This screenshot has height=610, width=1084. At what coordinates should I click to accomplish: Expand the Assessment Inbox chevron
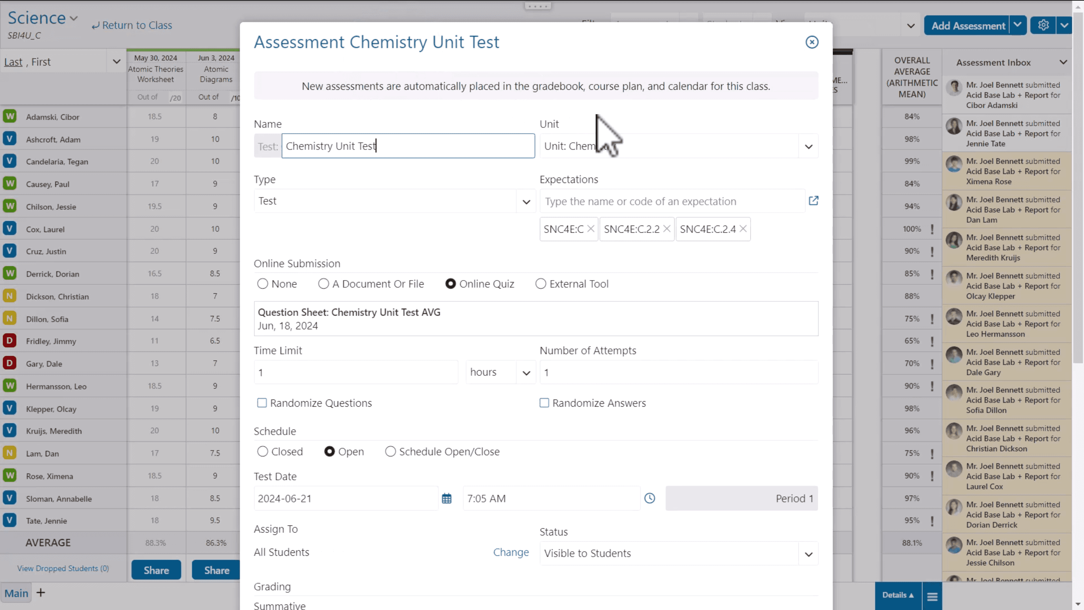[1063, 62]
